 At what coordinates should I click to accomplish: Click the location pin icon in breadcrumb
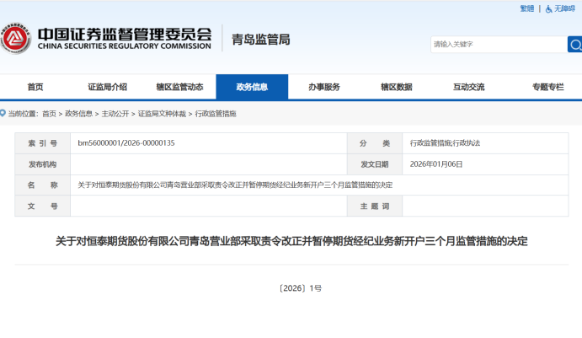tap(3, 113)
